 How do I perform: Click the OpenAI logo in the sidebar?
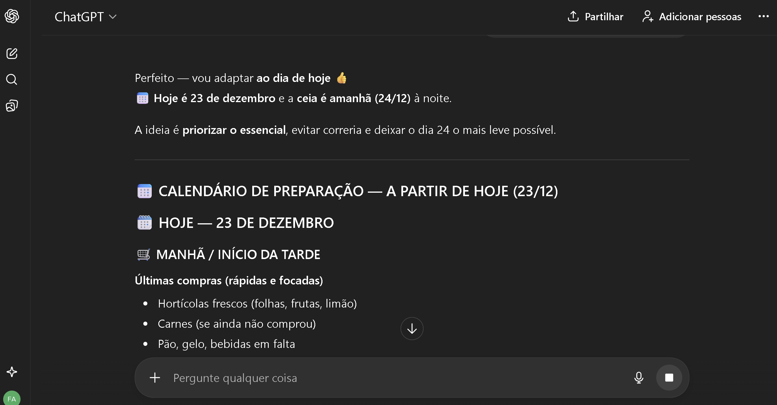[12, 16]
